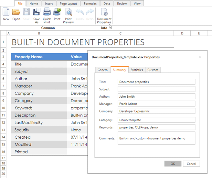Open the Statistics tab in Properties dialog

[x=137, y=70]
